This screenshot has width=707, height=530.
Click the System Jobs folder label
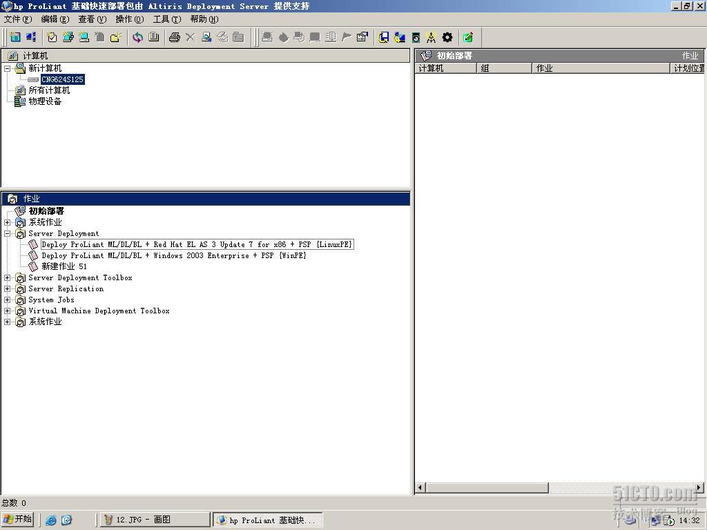pos(51,300)
